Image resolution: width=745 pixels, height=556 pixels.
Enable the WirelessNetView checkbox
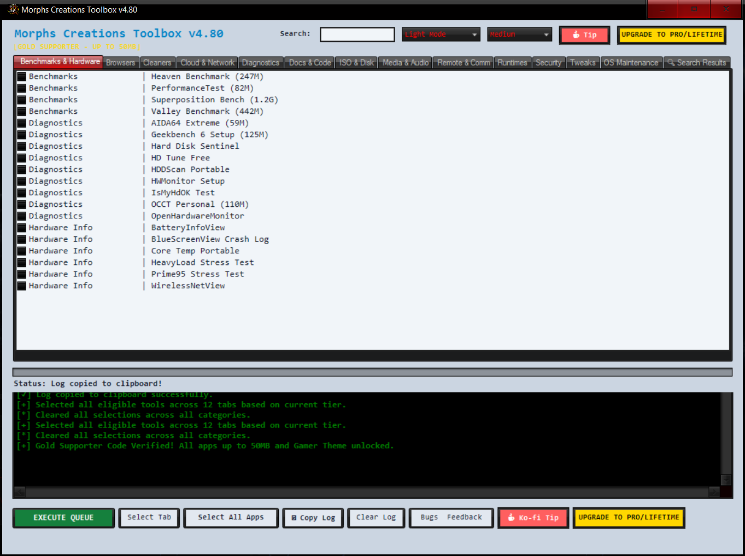coord(22,286)
